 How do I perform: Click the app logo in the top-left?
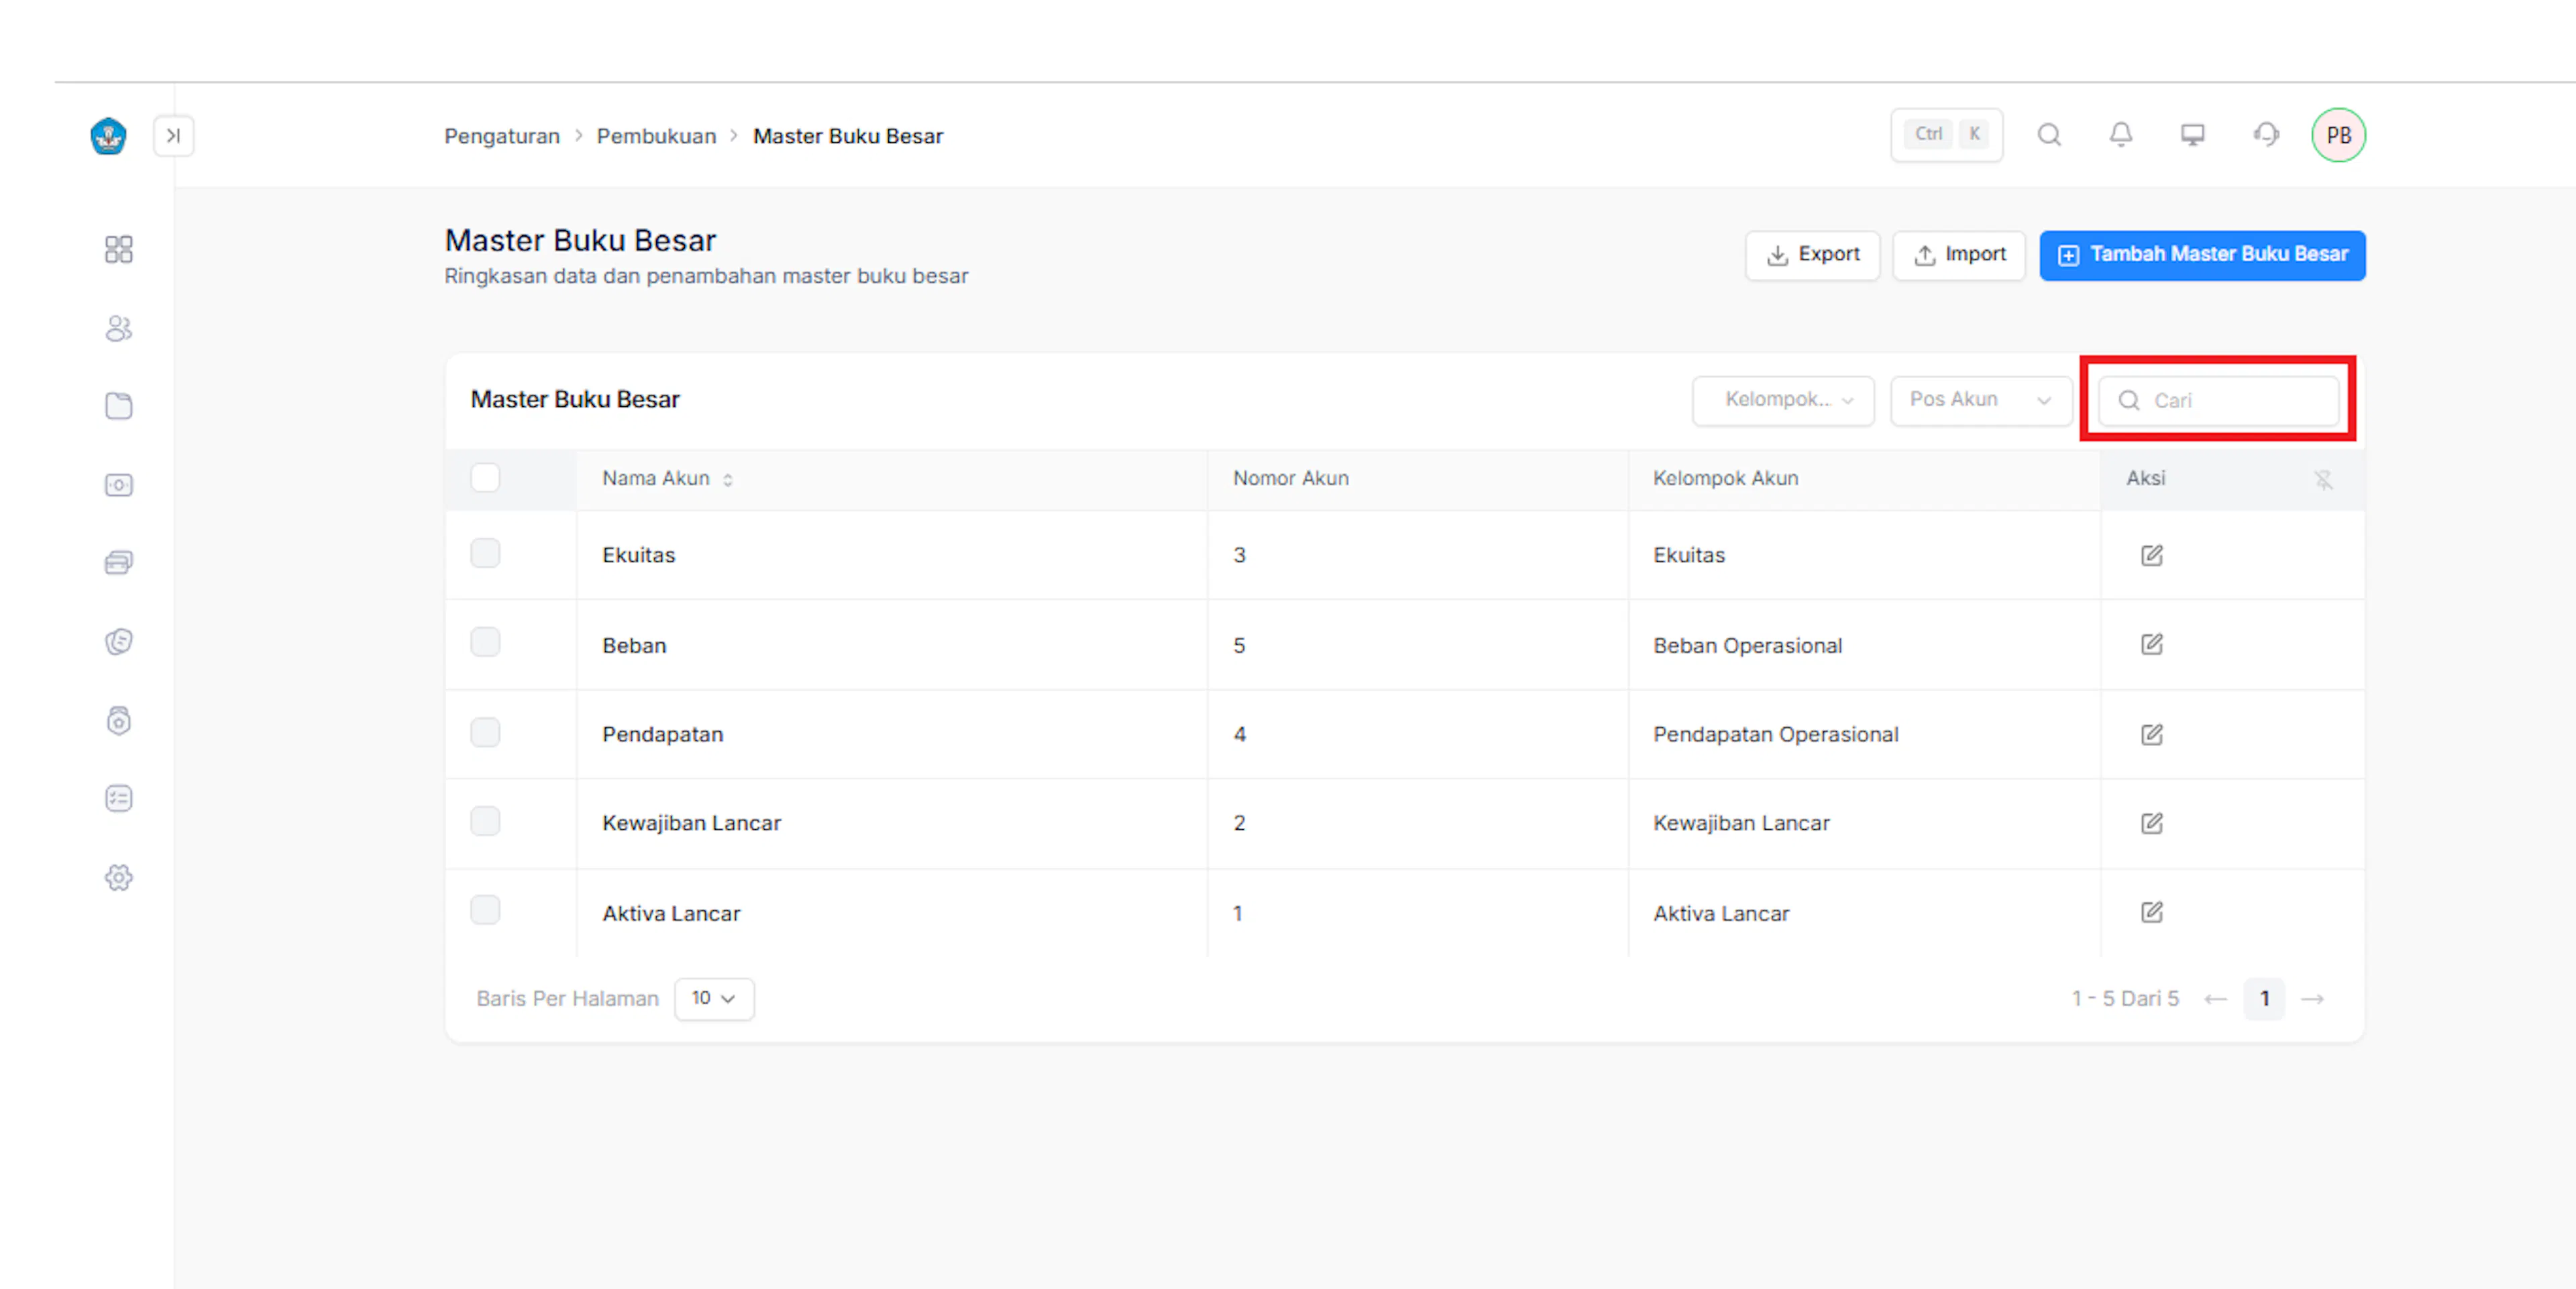pyautogui.click(x=108, y=136)
